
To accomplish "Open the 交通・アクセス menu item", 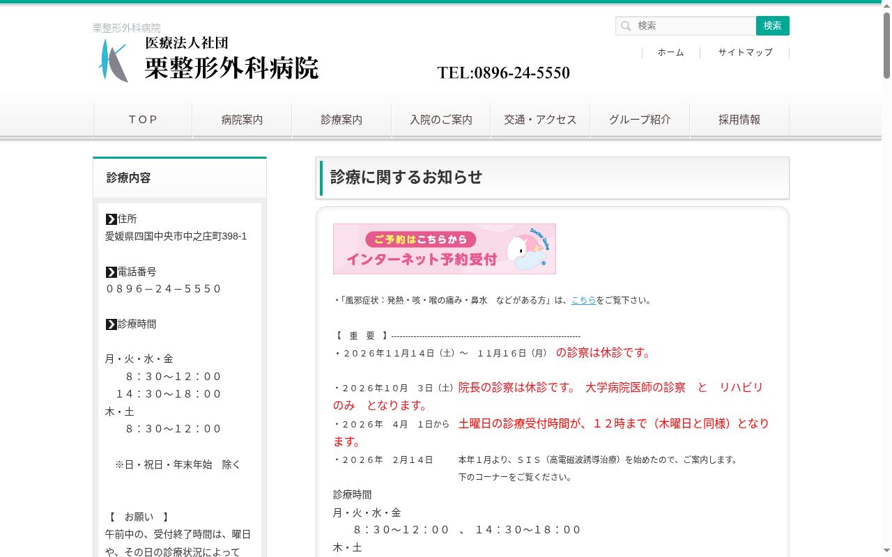I will (x=541, y=120).
